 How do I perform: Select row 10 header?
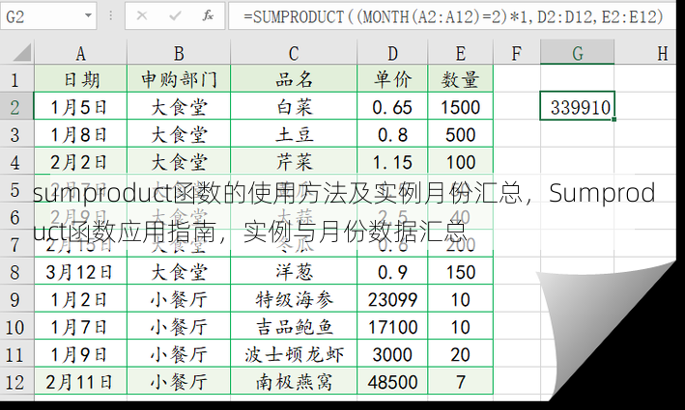16,326
